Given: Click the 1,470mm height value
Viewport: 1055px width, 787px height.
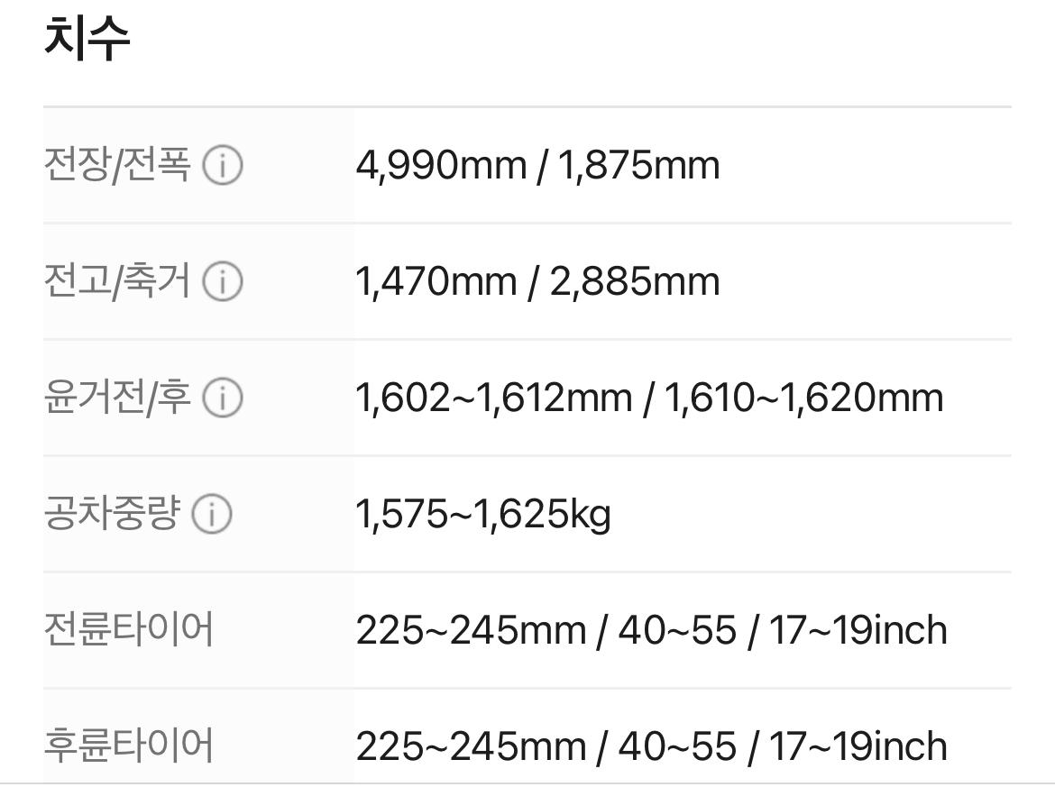Looking at the screenshot, I should click(436, 282).
